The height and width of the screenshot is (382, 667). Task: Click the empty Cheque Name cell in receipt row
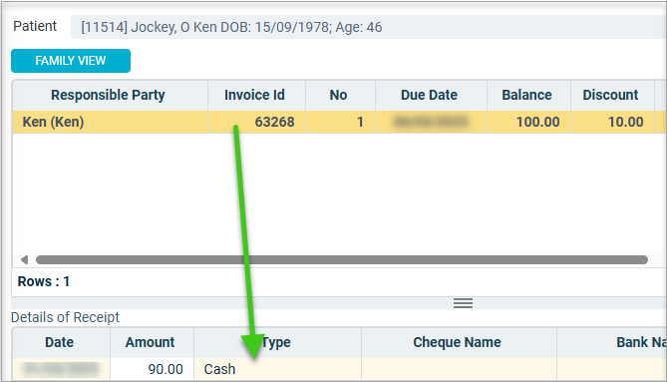coord(459,369)
